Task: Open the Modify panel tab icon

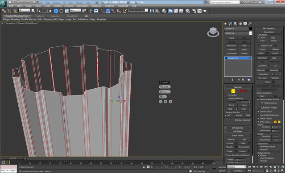Action: click(230, 24)
